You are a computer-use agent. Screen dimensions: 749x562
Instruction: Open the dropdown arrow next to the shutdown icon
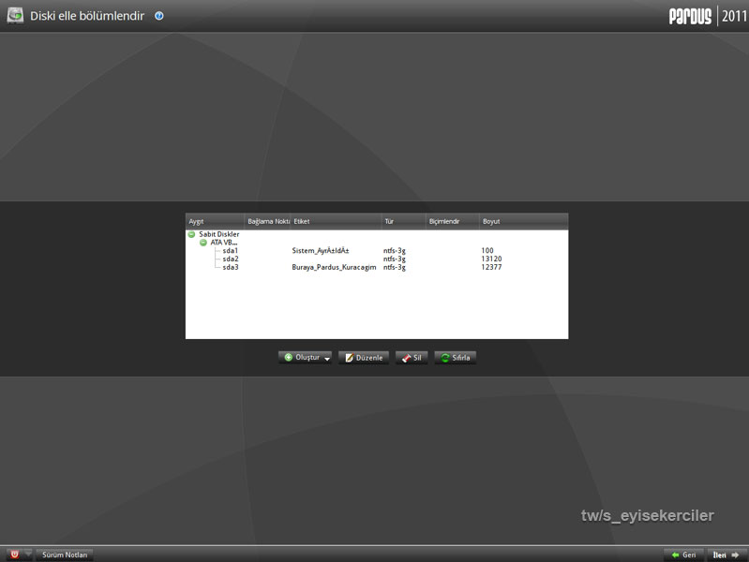(28, 554)
